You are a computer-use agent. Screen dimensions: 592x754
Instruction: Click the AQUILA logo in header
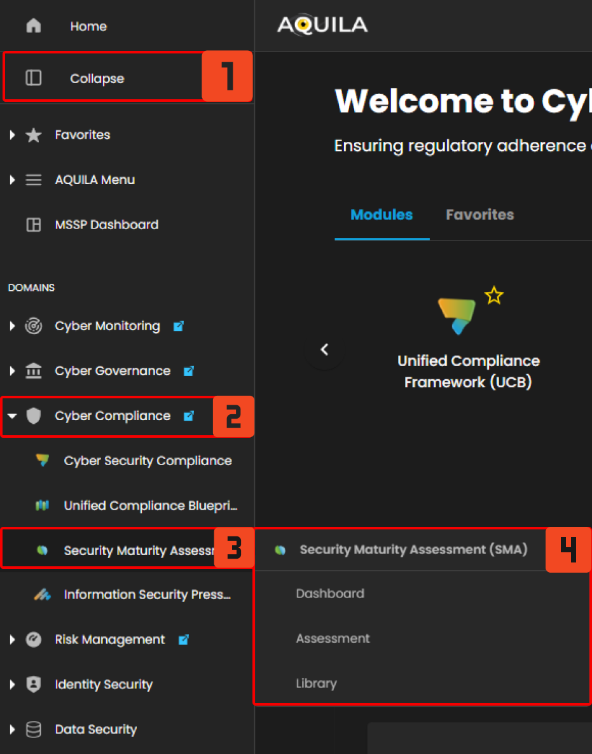[322, 25]
